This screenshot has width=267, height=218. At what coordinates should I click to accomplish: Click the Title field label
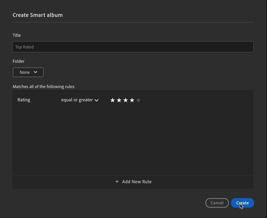pos(17,35)
